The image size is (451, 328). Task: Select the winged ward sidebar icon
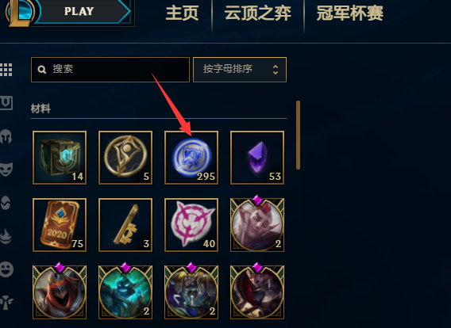6,303
